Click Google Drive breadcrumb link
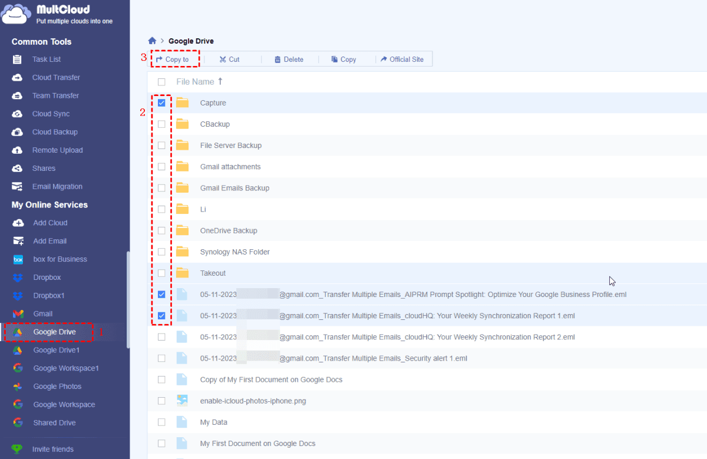 click(x=191, y=41)
